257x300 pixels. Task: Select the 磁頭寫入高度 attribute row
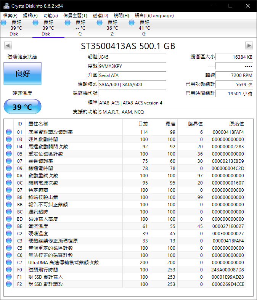(x=125, y=219)
